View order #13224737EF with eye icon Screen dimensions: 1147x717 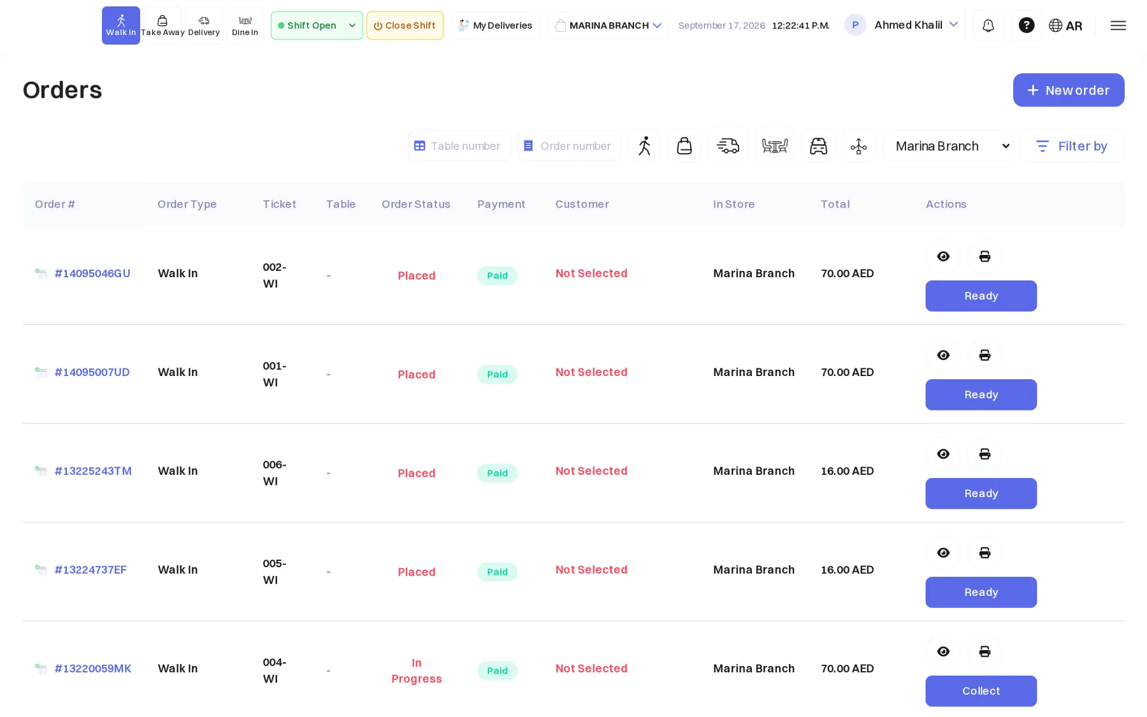(943, 553)
